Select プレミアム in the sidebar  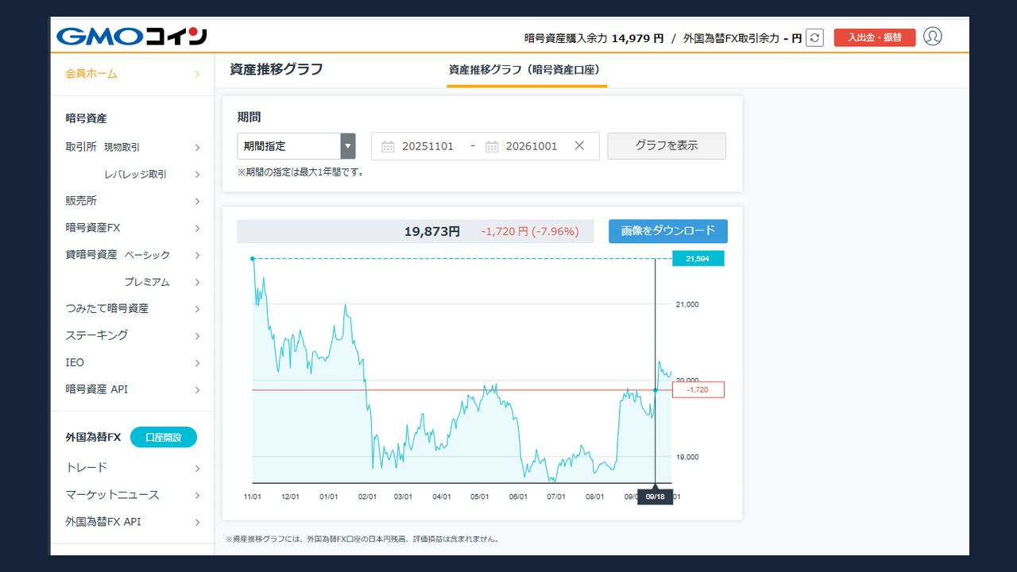[x=147, y=282]
